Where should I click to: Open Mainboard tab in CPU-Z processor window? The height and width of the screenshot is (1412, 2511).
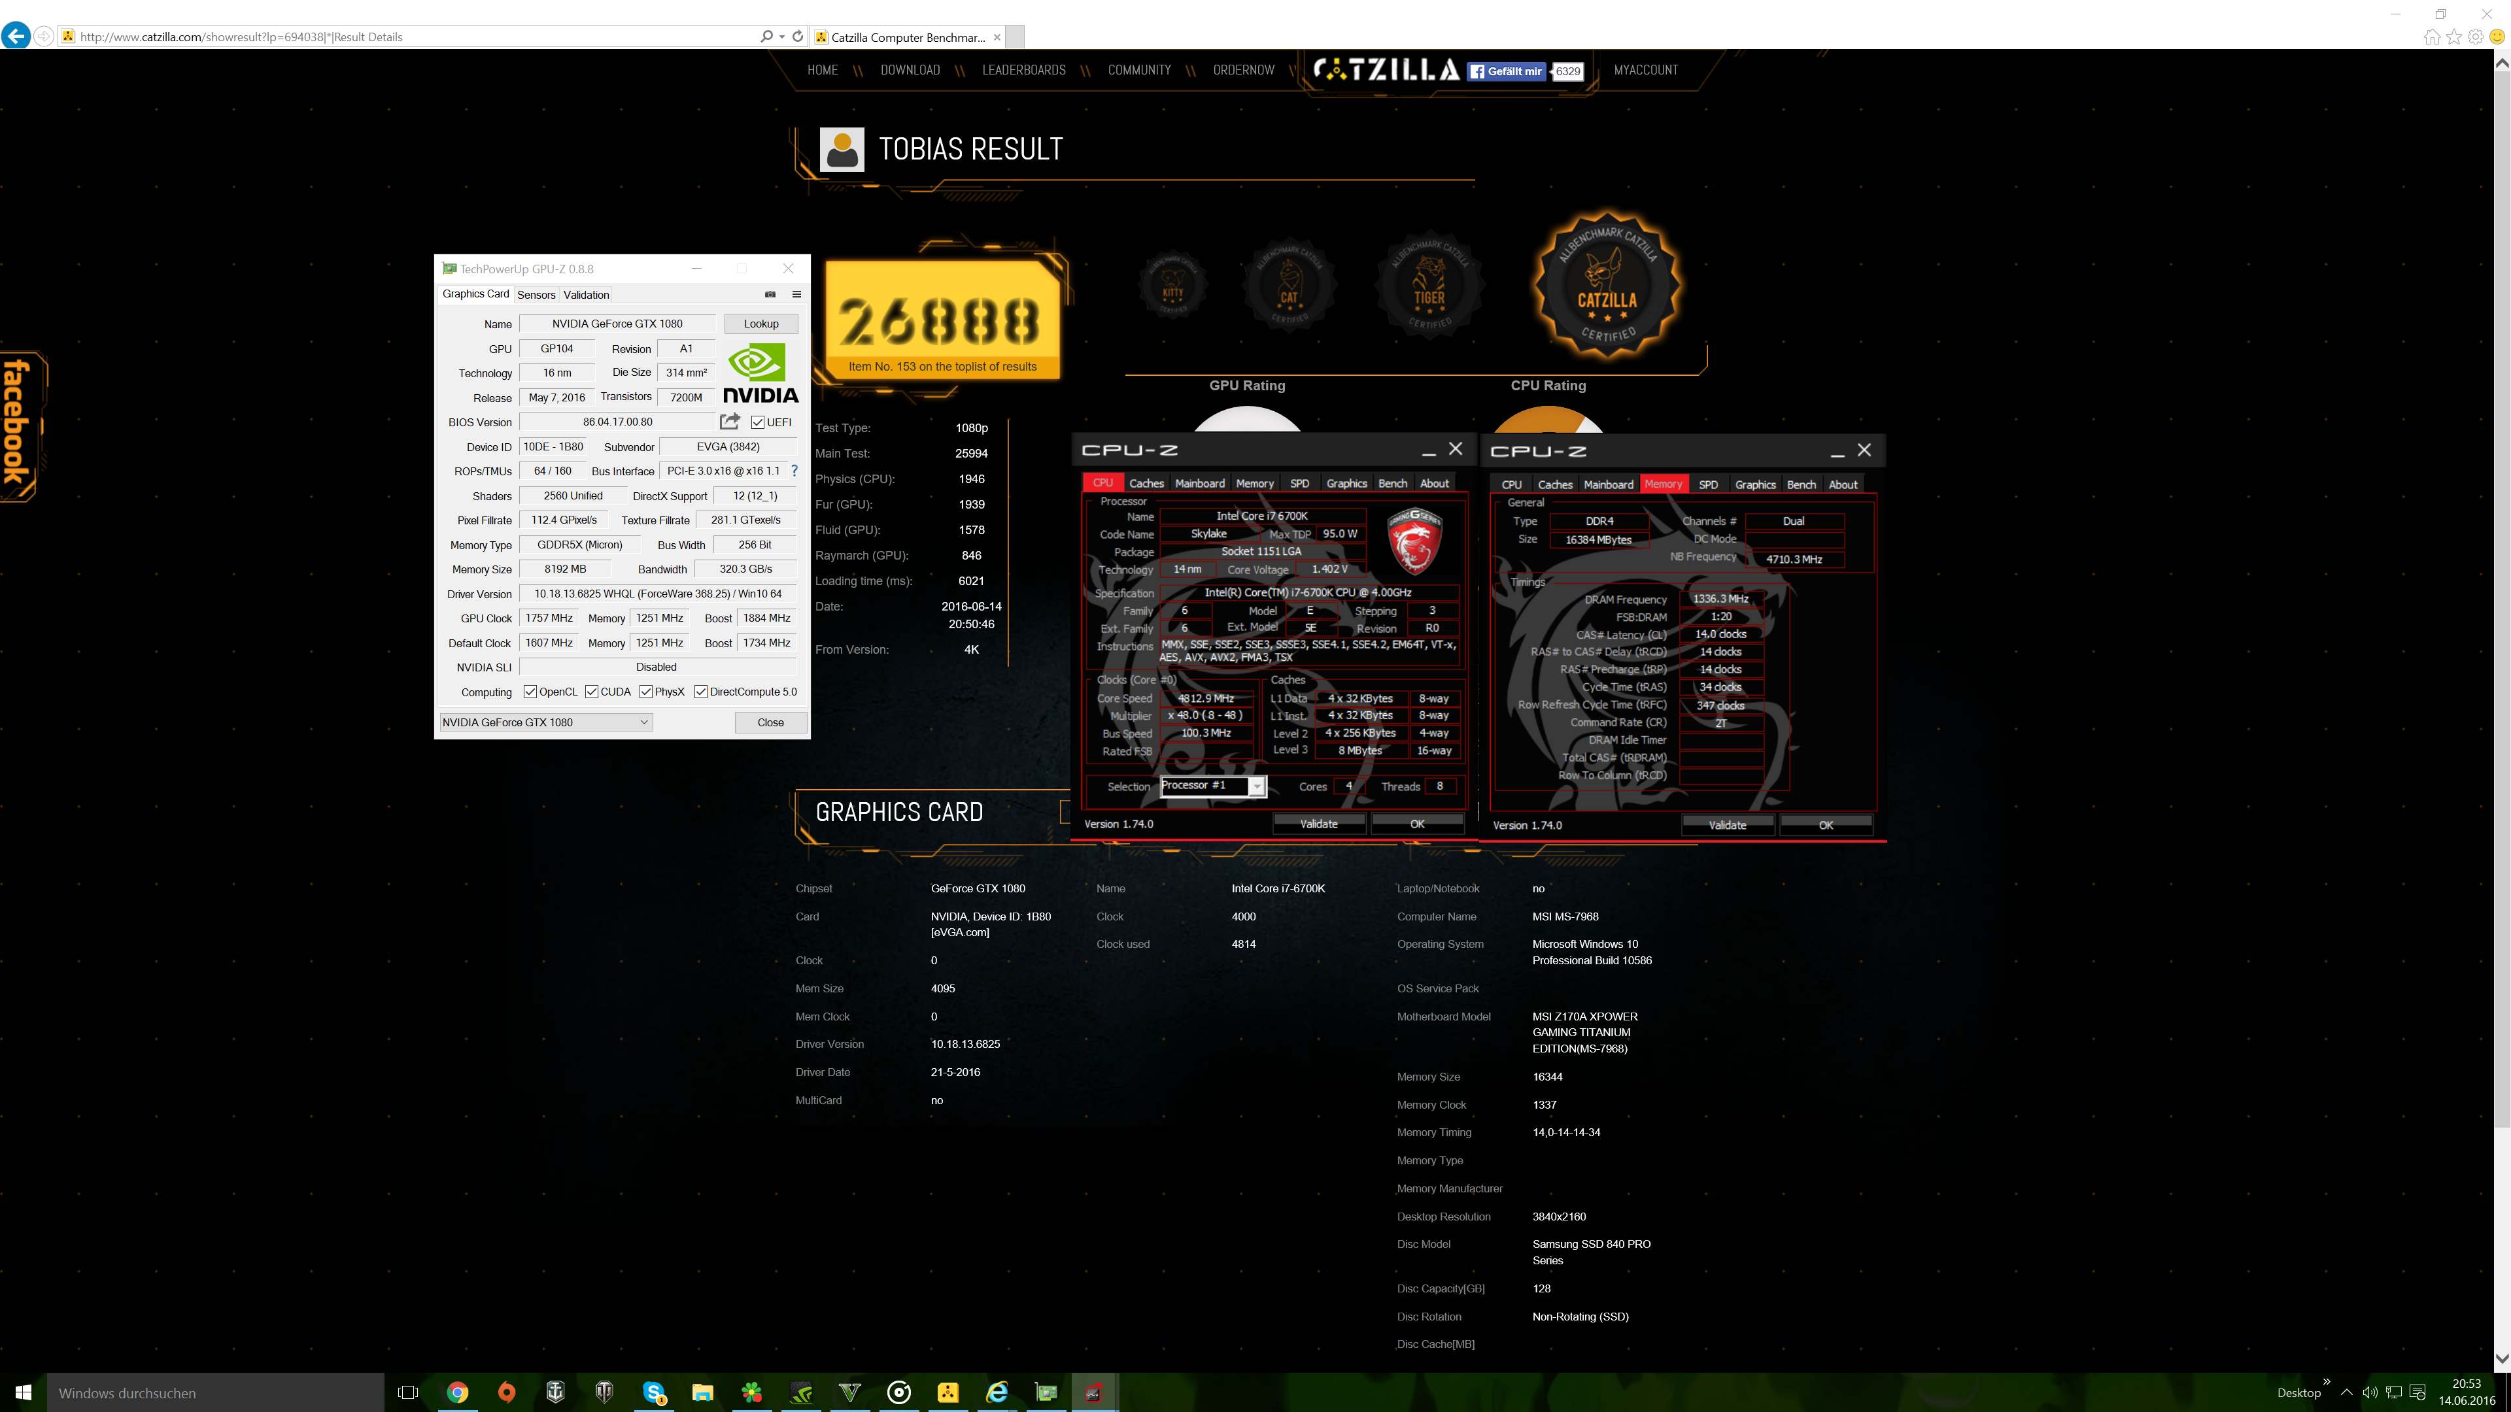pyautogui.click(x=1200, y=483)
